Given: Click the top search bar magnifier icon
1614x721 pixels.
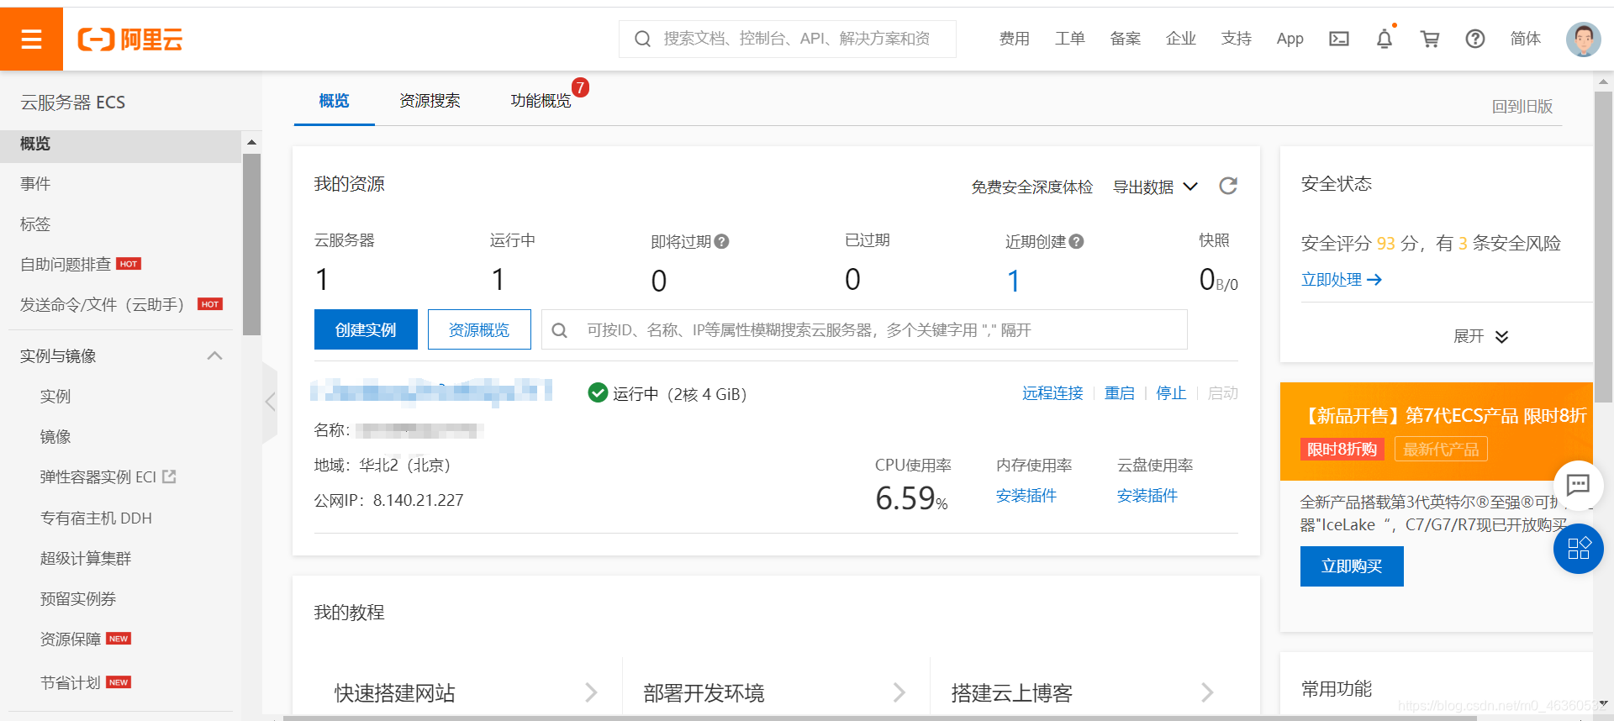Looking at the screenshot, I should click(x=642, y=39).
